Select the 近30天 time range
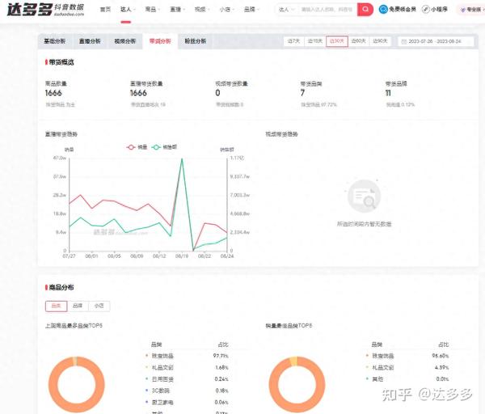 337,41
